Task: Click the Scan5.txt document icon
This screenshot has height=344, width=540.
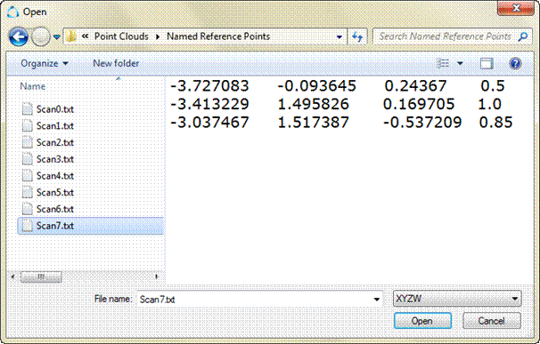Action: pos(28,192)
